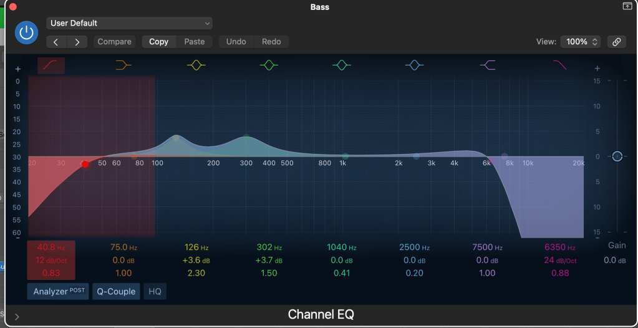Toggle the Q-Couple option
Image resolution: width=638 pixels, height=328 pixels.
coord(117,291)
